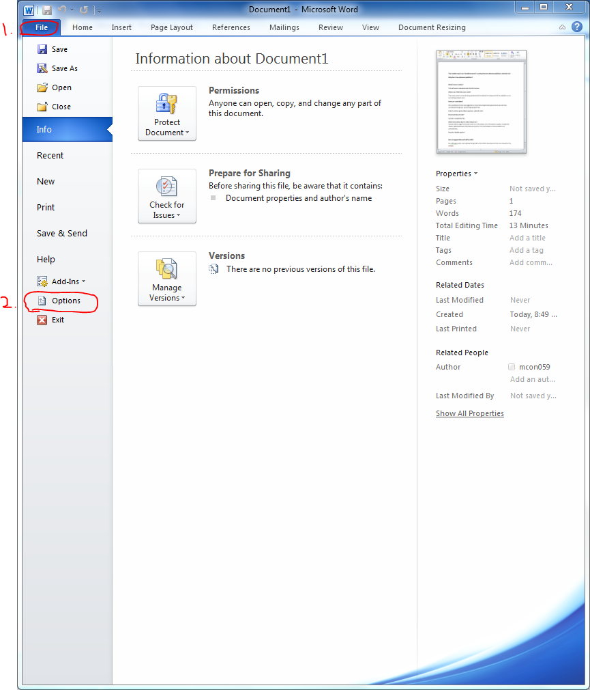Click the red Exit icon in sidebar
The height and width of the screenshot is (690, 590).
pos(42,320)
